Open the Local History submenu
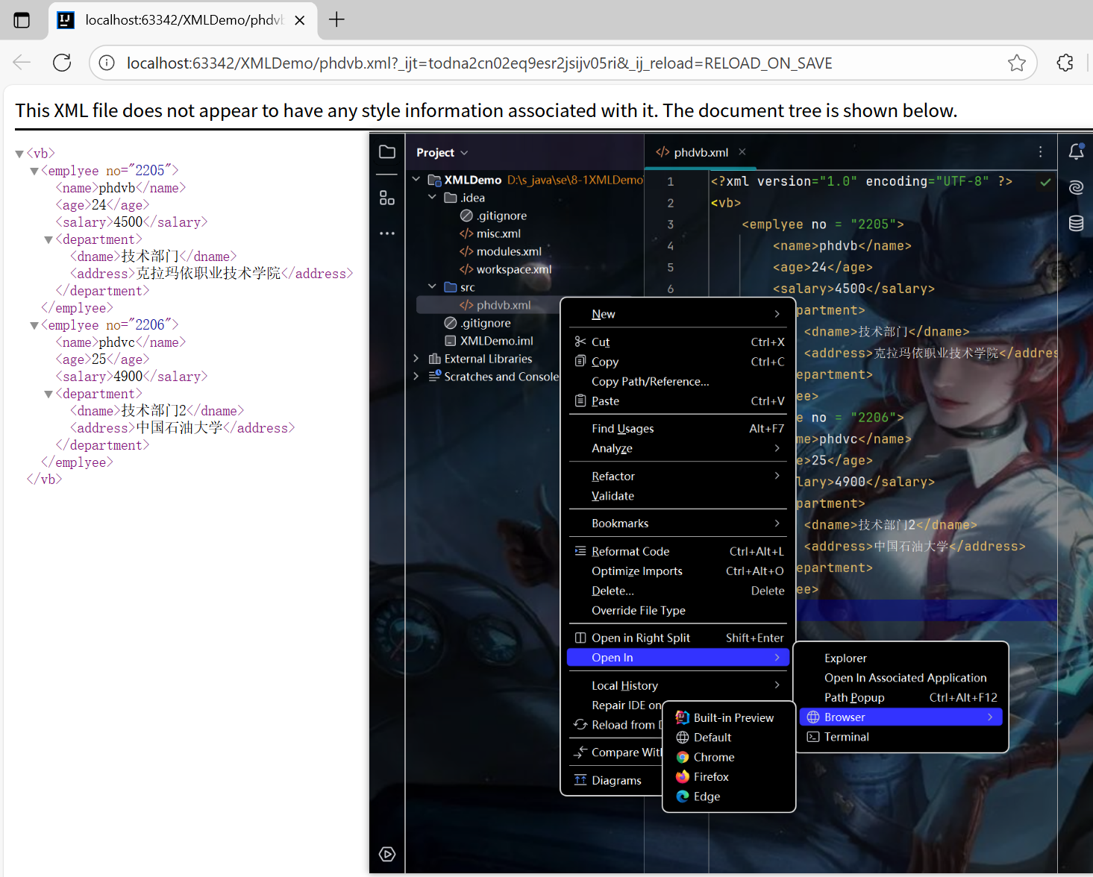 click(677, 685)
